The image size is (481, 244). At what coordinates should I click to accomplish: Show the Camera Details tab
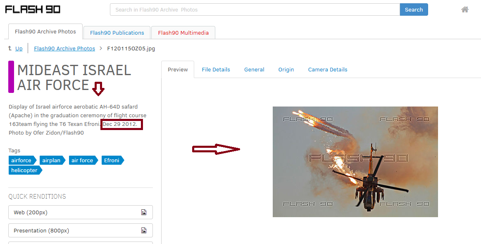click(x=328, y=70)
